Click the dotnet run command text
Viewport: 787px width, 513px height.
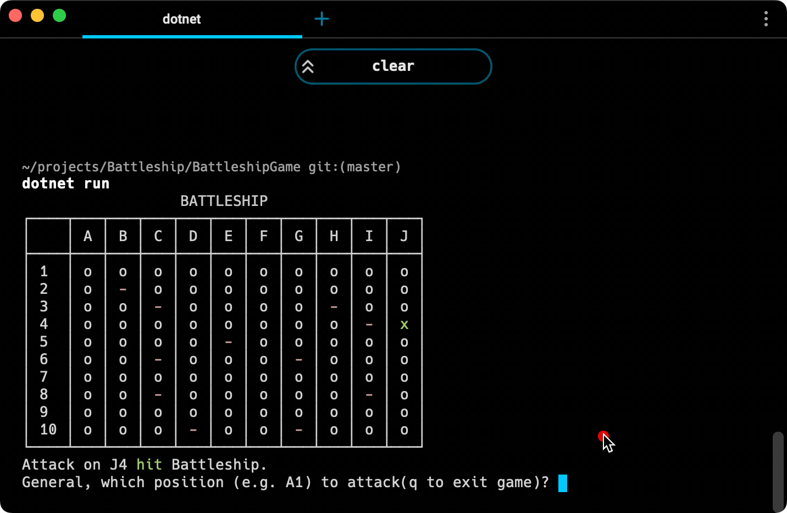pyautogui.click(x=65, y=183)
